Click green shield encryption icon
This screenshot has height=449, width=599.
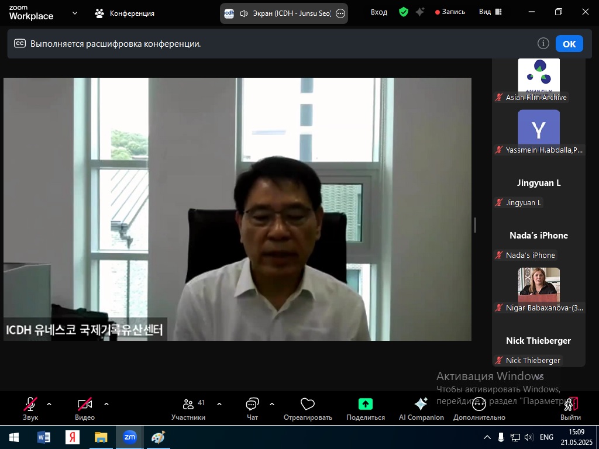pos(404,12)
